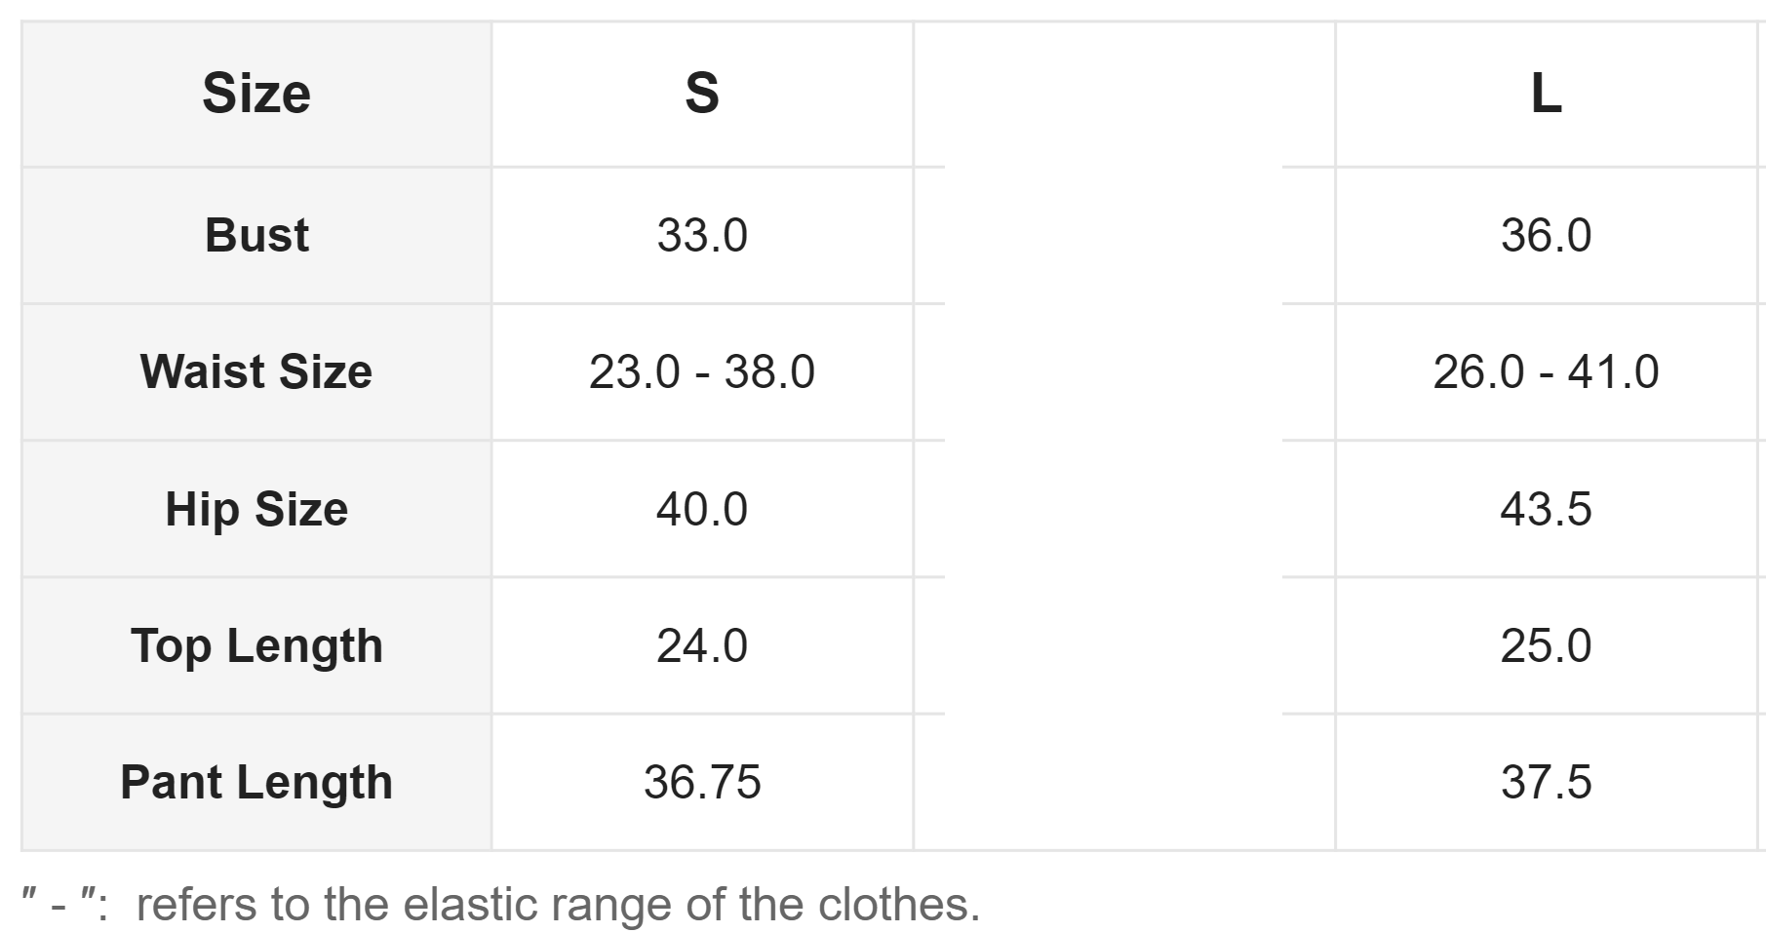Select hip size value 40.0
1766x933 pixels.
pyautogui.click(x=702, y=509)
